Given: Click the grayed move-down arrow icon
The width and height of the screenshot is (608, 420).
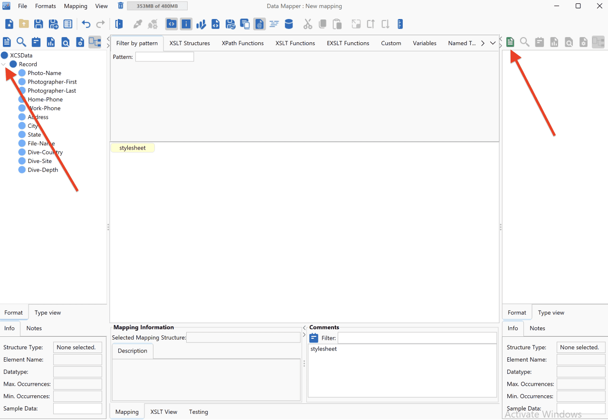Looking at the screenshot, I should click(x=385, y=24).
